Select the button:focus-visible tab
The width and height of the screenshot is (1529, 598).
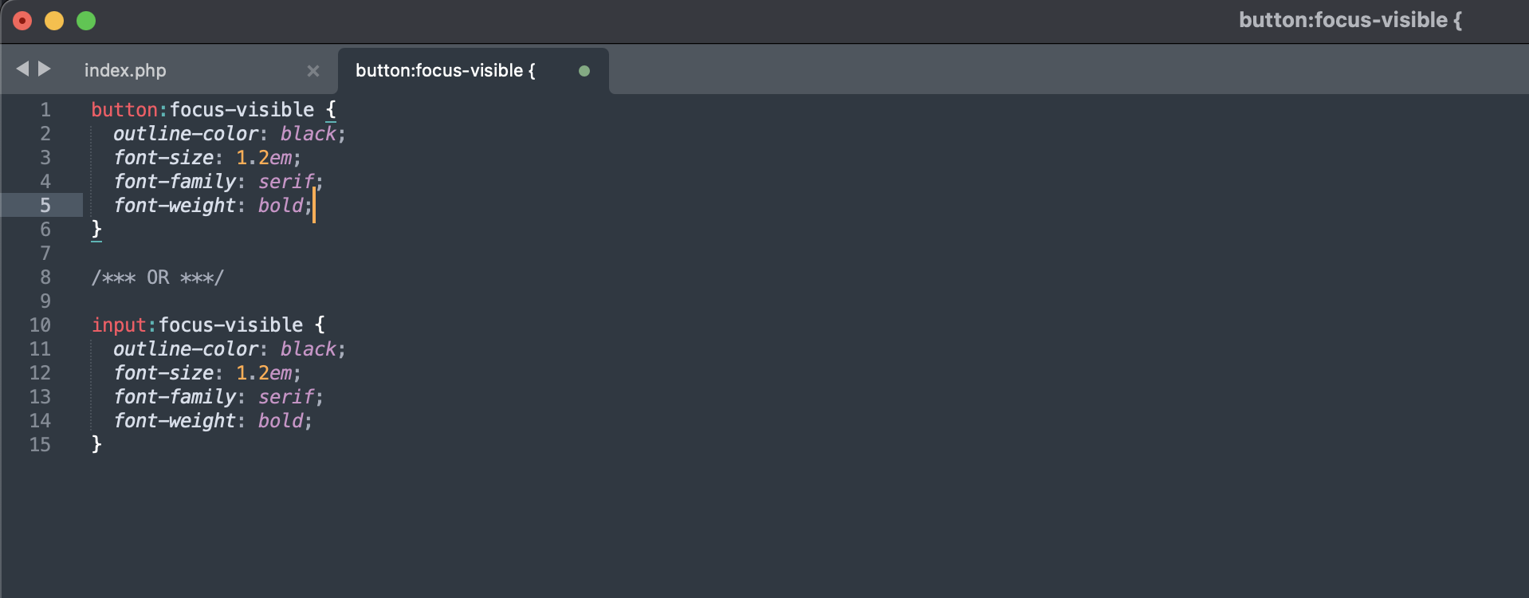coord(444,71)
